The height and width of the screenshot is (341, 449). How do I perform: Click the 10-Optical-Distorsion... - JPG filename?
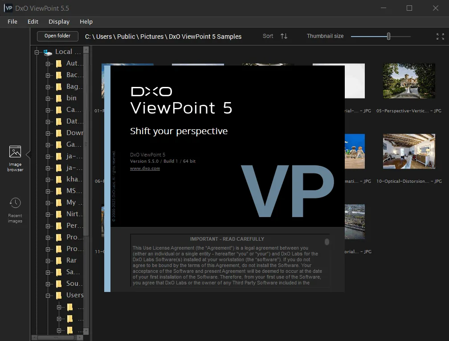point(409,181)
